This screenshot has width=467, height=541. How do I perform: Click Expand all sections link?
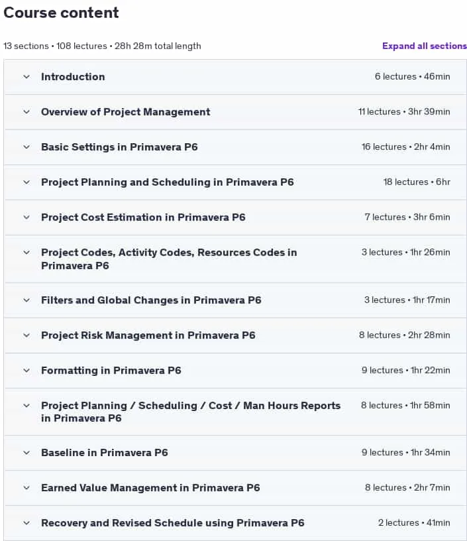[x=424, y=46]
